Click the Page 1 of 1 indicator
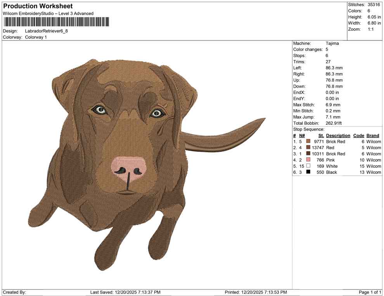The height and width of the screenshot is (296, 384). point(370,292)
